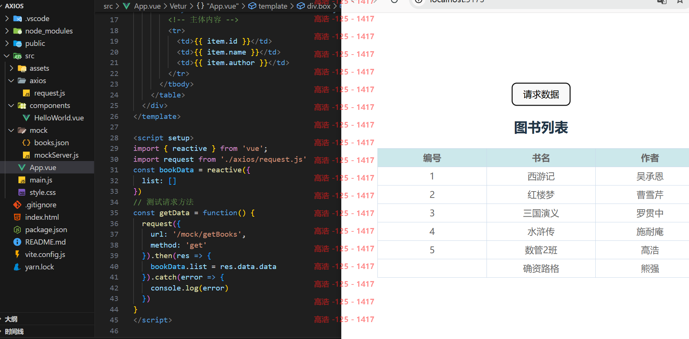
Task: Collapse the mock folder chevron
Action: (11, 130)
